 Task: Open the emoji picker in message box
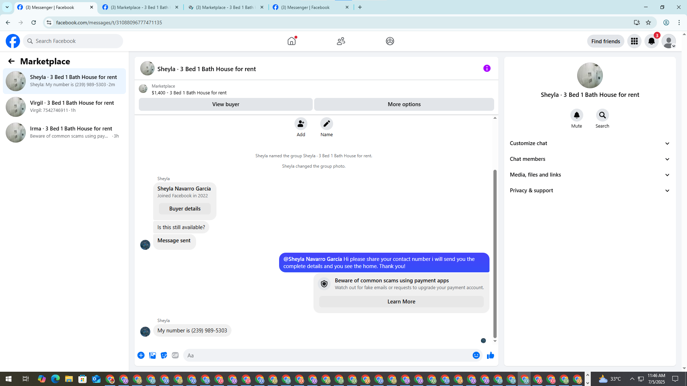(x=476, y=355)
